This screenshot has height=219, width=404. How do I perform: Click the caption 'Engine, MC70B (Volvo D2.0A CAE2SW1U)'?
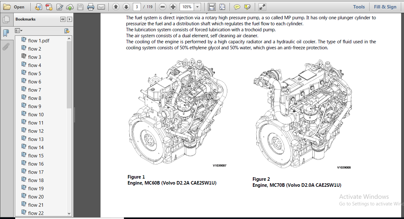297,185
